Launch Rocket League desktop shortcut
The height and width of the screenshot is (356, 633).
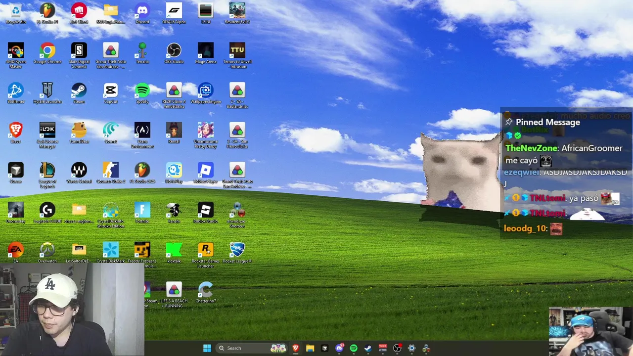click(237, 253)
